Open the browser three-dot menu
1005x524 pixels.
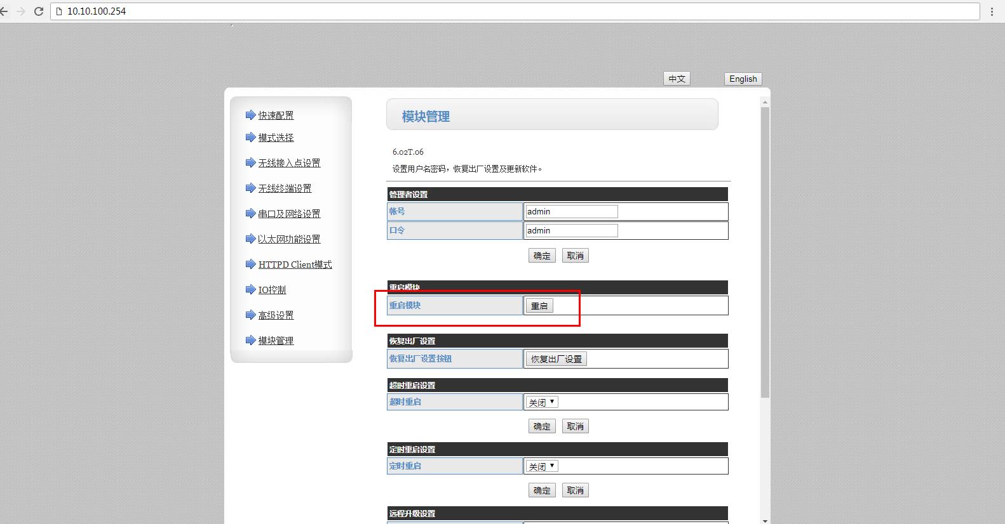tap(992, 11)
